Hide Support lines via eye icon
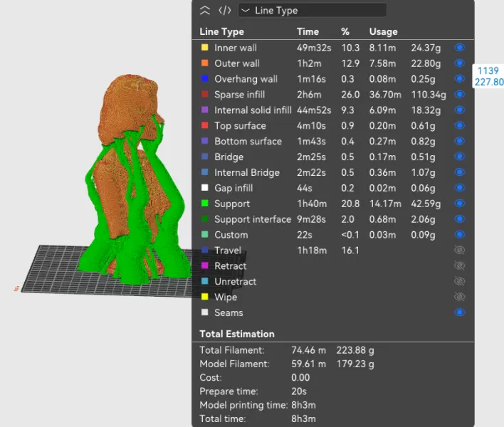The image size is (504, 427). [460, 204]
